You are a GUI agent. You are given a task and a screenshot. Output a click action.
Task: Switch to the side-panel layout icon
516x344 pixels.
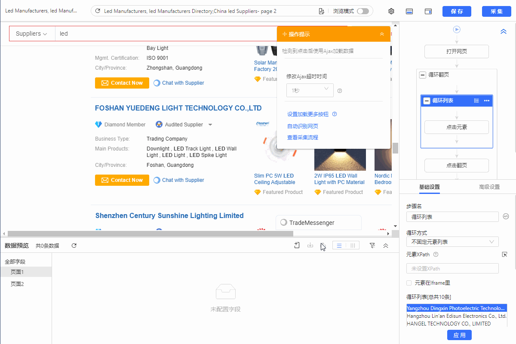click(x=428, y=11)
